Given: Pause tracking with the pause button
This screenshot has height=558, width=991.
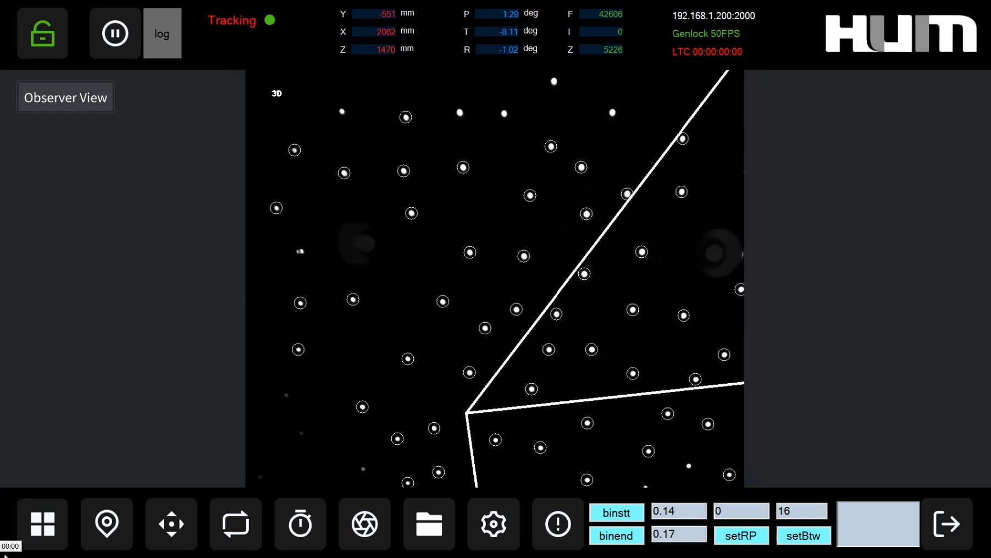Looking at the screenshot, I should tap(115, 34).
